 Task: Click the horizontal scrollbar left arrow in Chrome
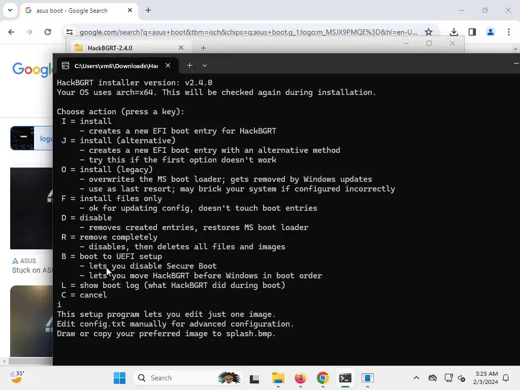(x=4, y=361)
